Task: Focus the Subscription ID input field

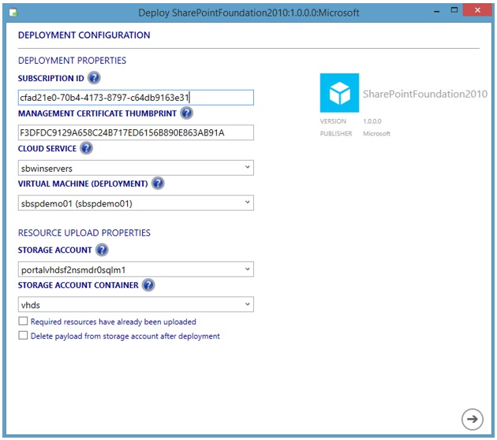Action: pos(136,98)
